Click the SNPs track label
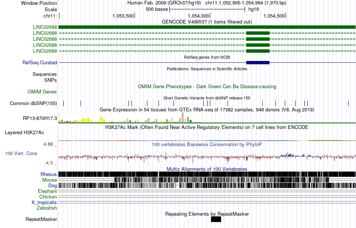The height and width of the screenshot is (228, 356). tap(51, 80)
